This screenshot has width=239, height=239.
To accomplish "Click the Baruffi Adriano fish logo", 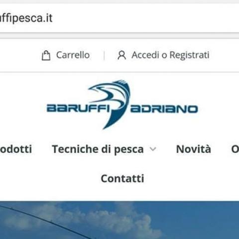I will (122, 104).
